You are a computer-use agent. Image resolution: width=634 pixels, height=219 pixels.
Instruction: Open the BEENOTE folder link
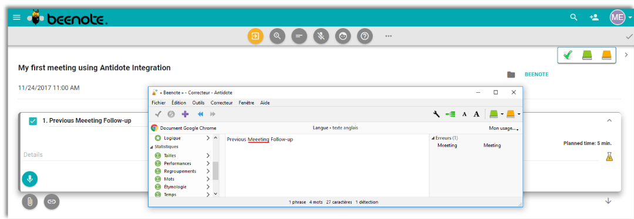click(537, 75)
